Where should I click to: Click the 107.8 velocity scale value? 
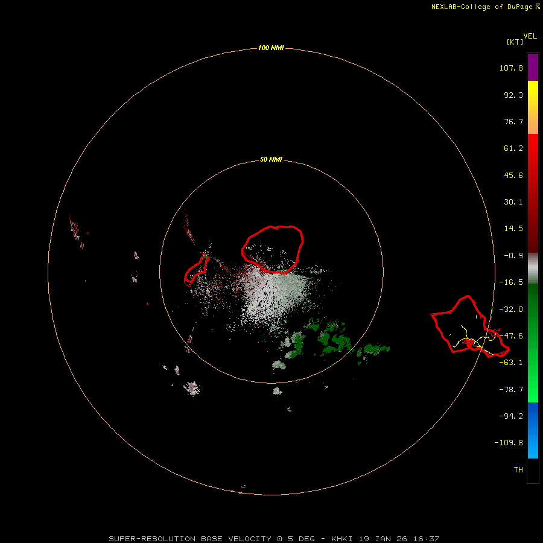[511, 68]
